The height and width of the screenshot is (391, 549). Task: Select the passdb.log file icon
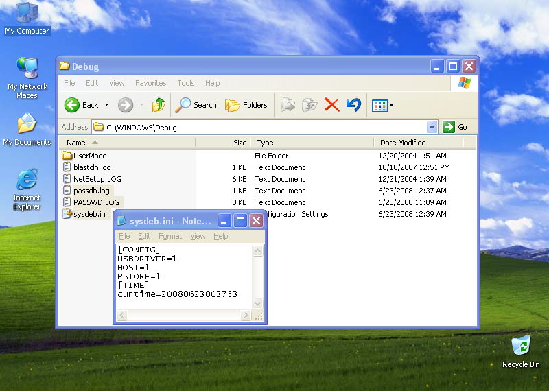click(67, 191)
